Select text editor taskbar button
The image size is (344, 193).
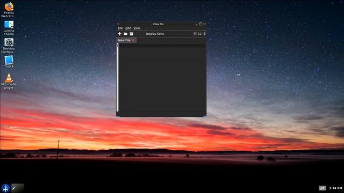click(x=18, y=188)
